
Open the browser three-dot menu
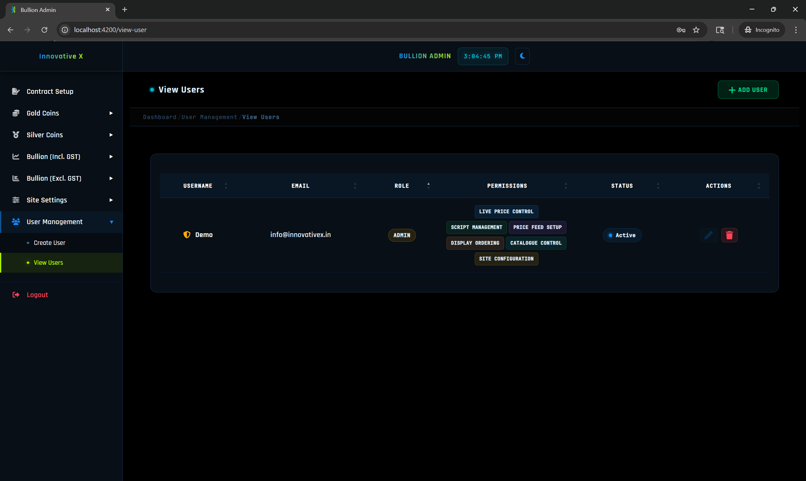point(796,30)
